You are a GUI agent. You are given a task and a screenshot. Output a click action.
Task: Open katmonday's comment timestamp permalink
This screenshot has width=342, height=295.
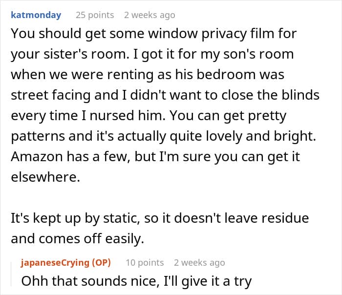pos(150,15)
